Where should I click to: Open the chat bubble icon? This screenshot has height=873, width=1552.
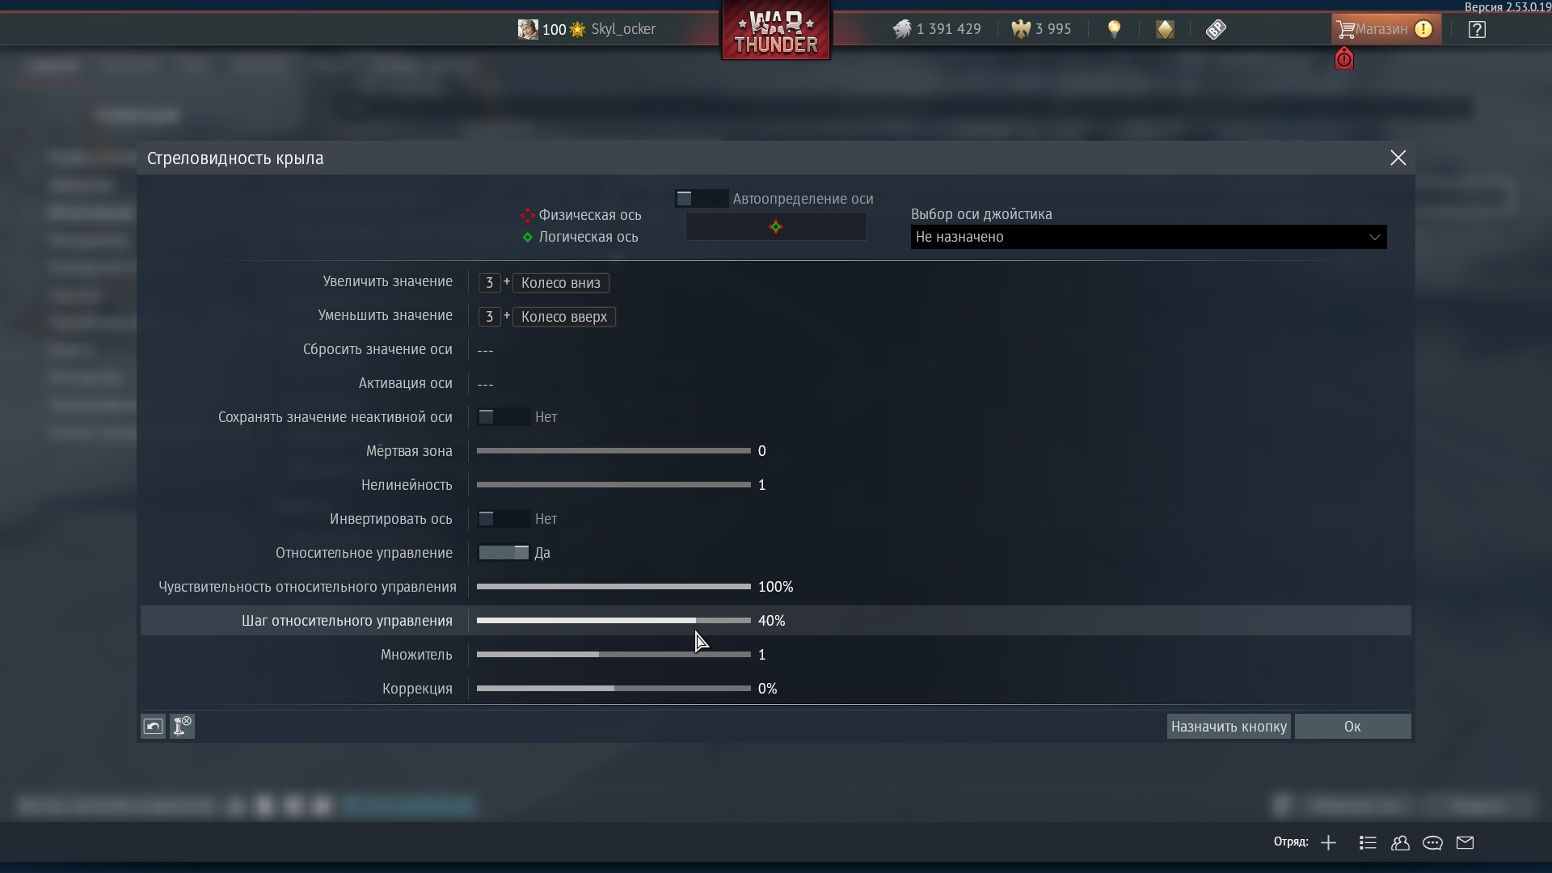point(1432,843)
